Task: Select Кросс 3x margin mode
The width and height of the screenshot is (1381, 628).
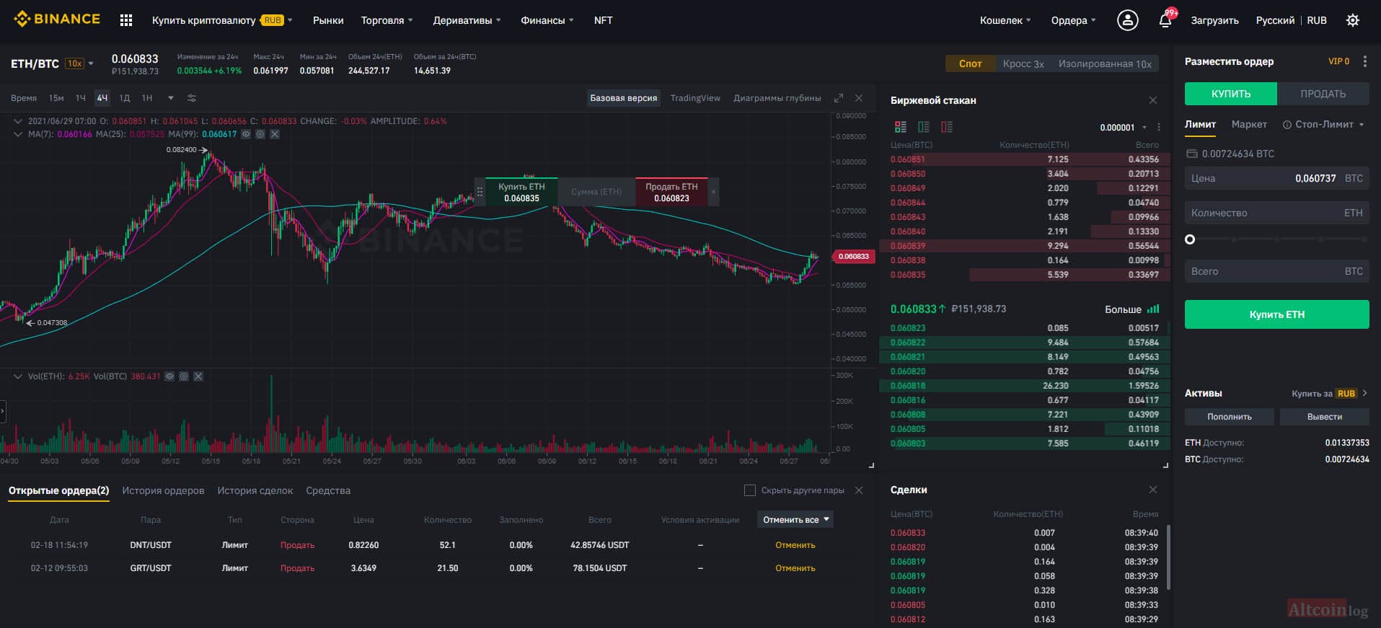Action: pos(1023,63)
